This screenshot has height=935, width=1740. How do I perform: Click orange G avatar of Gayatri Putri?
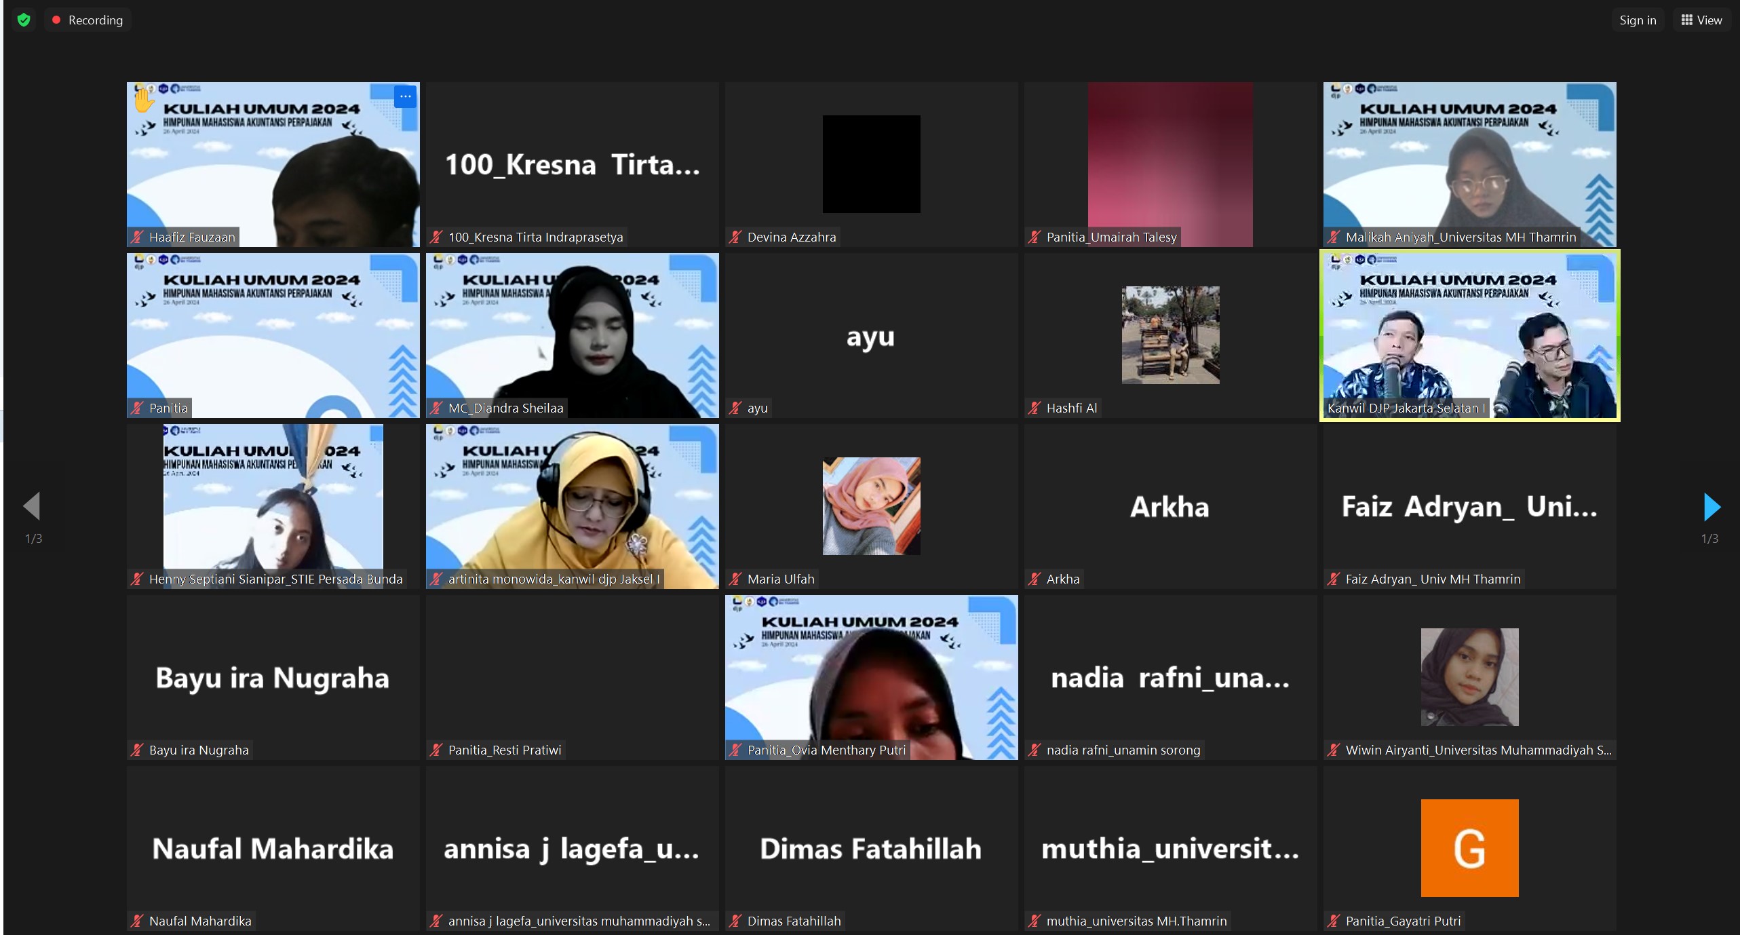click(x=1469, y=847)
